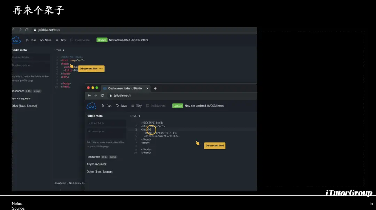Click '<body>' line in front editor

click(x=146, y=143)
